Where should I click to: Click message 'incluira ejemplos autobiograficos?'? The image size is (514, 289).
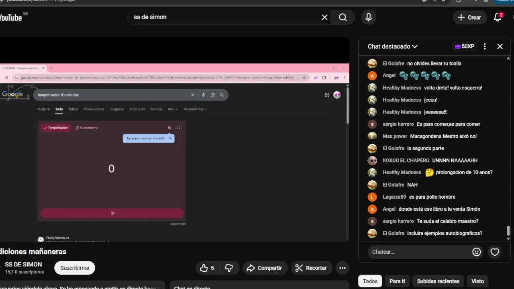445,233
